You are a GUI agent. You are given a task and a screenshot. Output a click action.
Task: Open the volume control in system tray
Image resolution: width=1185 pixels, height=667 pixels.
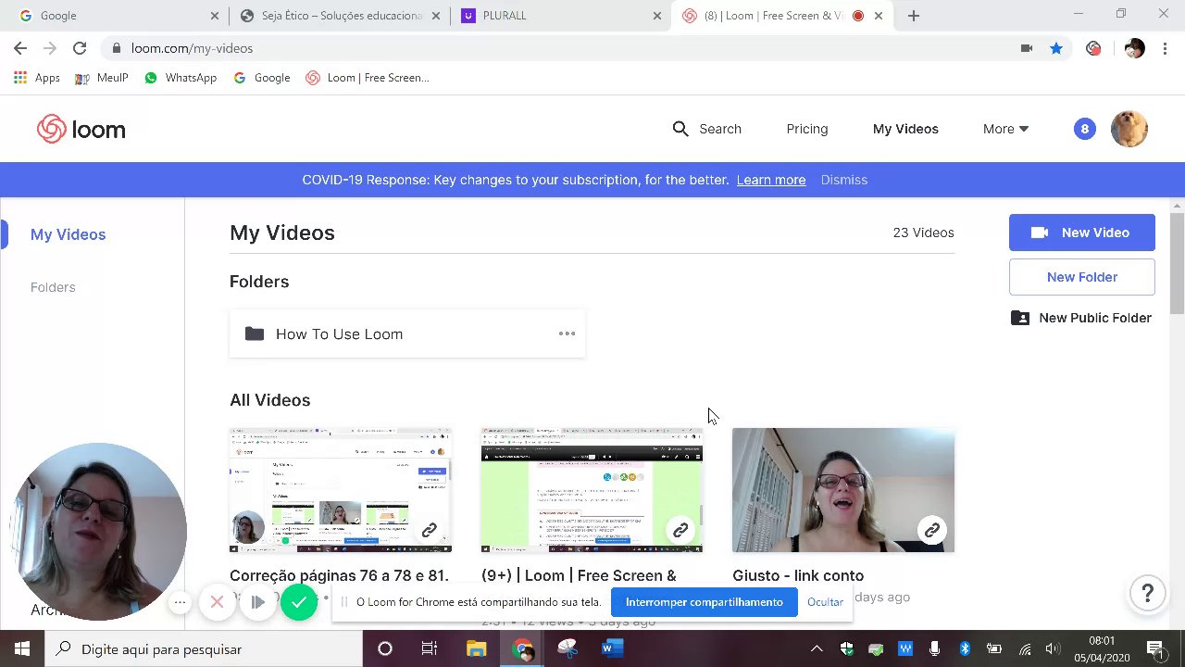coord(1052,649)
